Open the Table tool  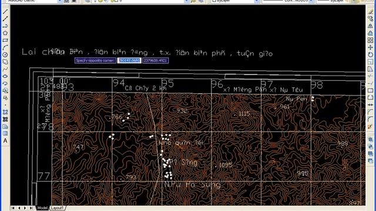coord(5,134)
